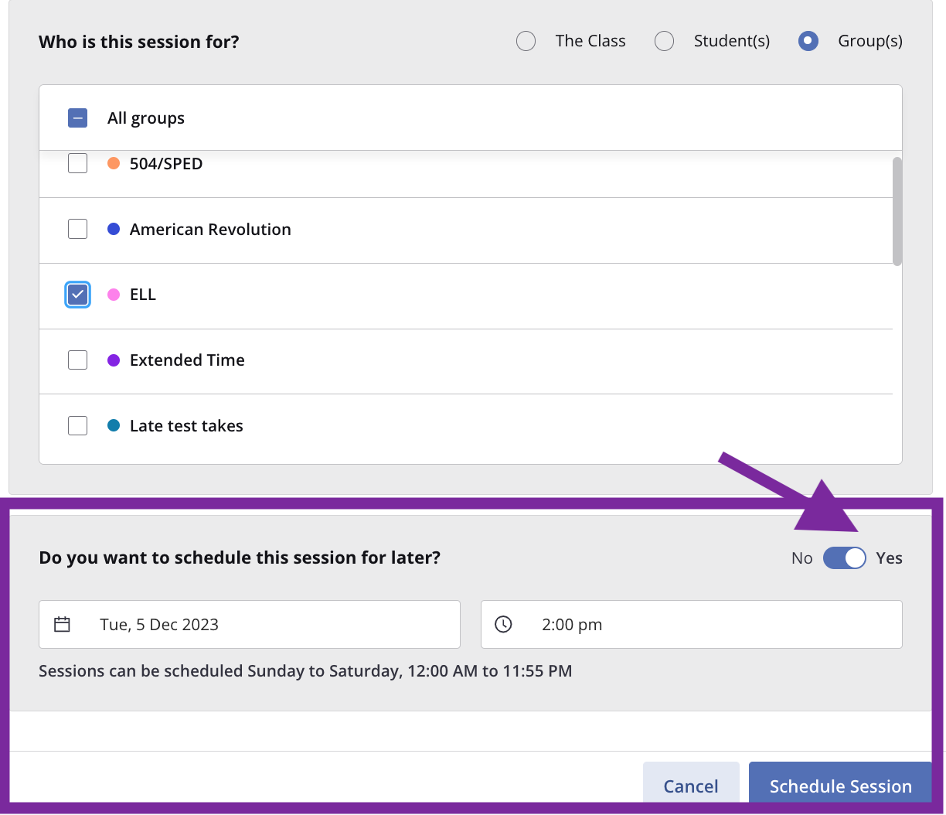Select the Student(s) radio button
This screenshot has height=815, width=946.
click(x=664, y=40)
